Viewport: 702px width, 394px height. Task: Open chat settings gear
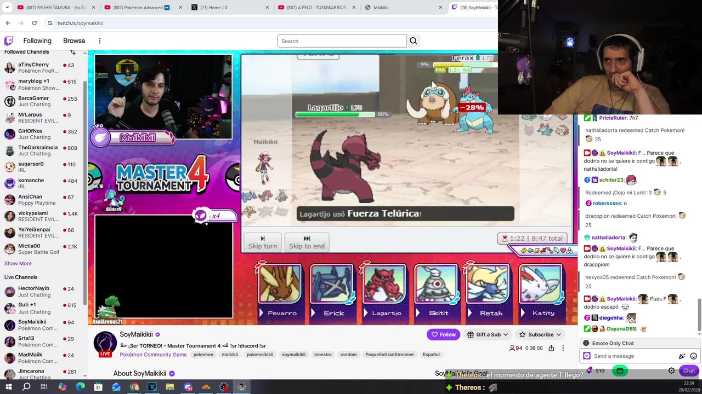pyautogui.click(x=671, y=370)
